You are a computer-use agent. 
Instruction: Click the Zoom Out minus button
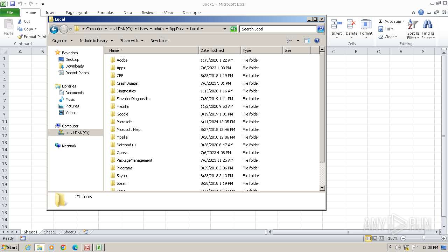pos(403,238)
